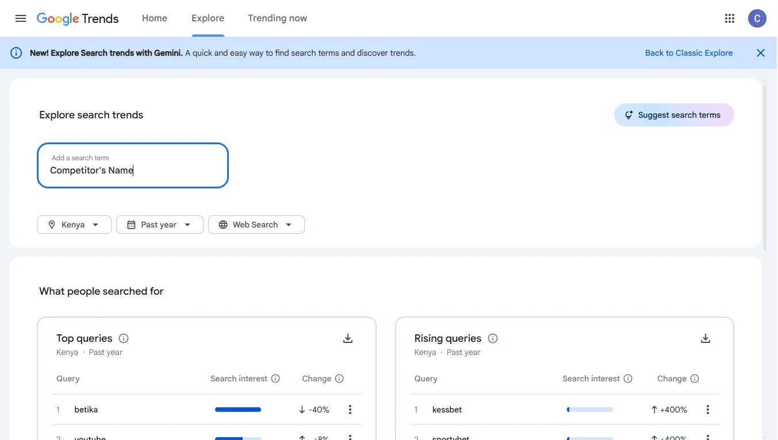Click the calendar icon on Past year filter
The width and height of the screenshot is (778, 440).
[131, 225]
